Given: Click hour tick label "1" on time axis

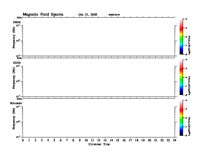Looking at the screenshot, I should 29,140.
